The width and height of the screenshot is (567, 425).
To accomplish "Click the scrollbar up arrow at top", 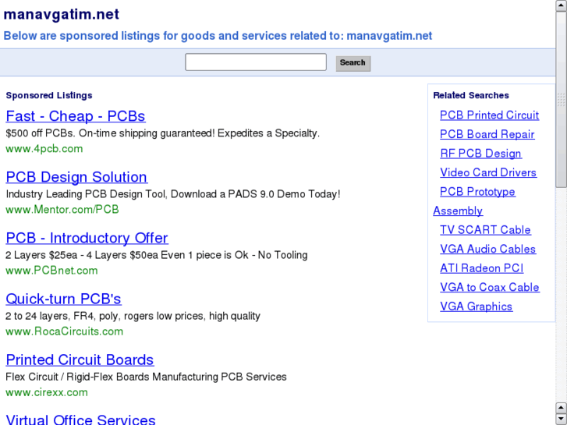I will tap(561, 5).
